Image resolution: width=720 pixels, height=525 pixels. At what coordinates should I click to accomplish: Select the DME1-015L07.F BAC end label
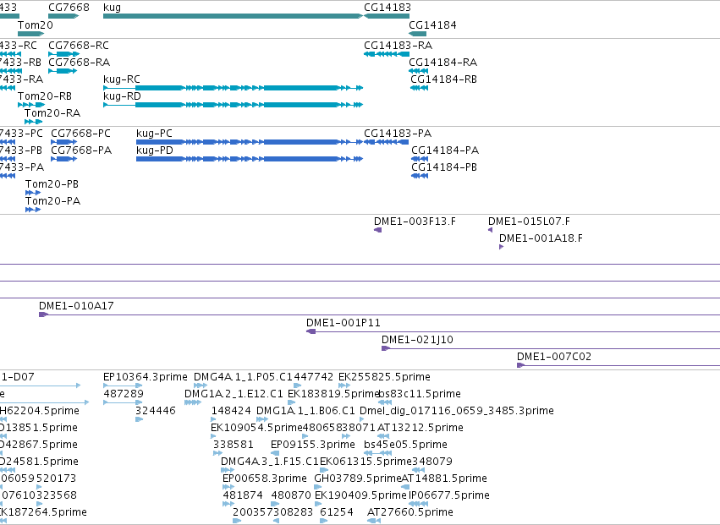529,221
